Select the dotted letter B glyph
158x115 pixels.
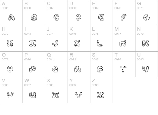click(34, 17)
